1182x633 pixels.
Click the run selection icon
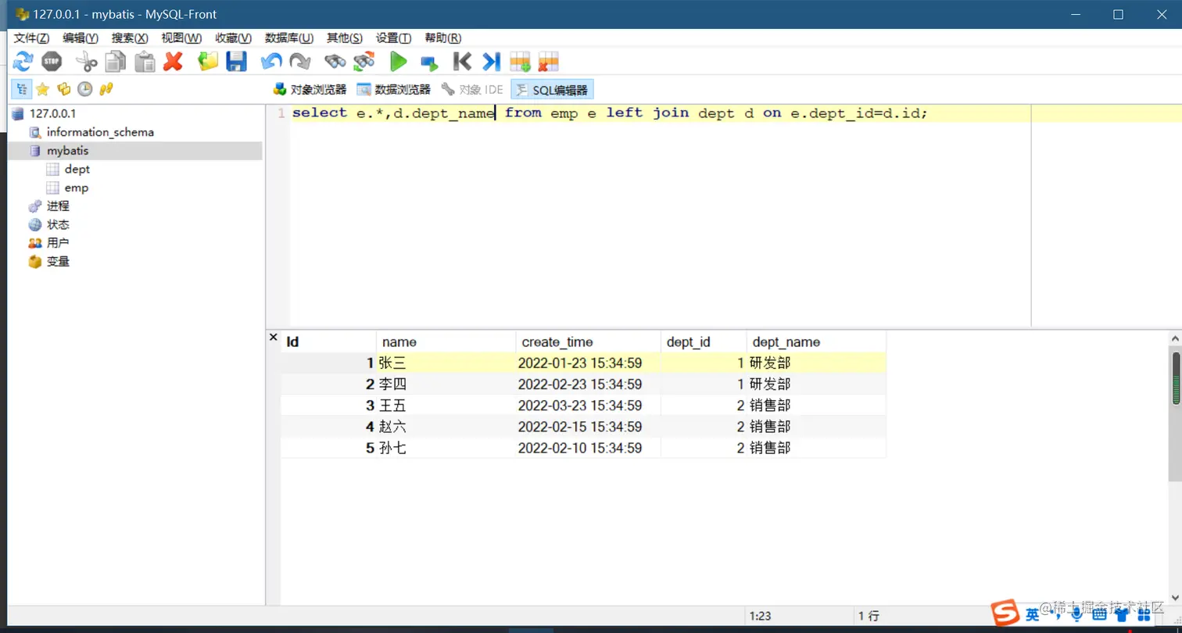click(428, 62)
